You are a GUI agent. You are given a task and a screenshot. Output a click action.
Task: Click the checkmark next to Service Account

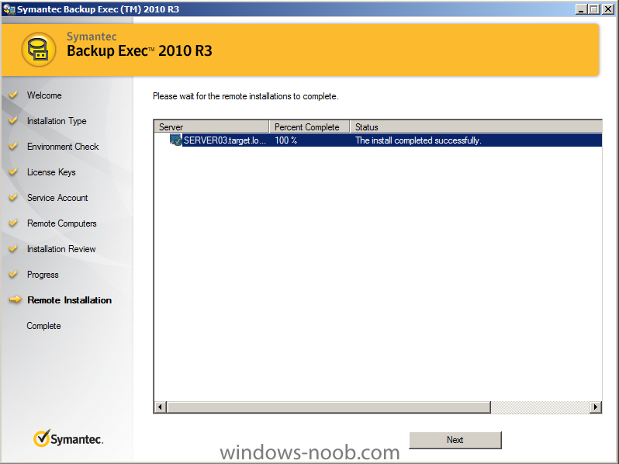(13, 196)
